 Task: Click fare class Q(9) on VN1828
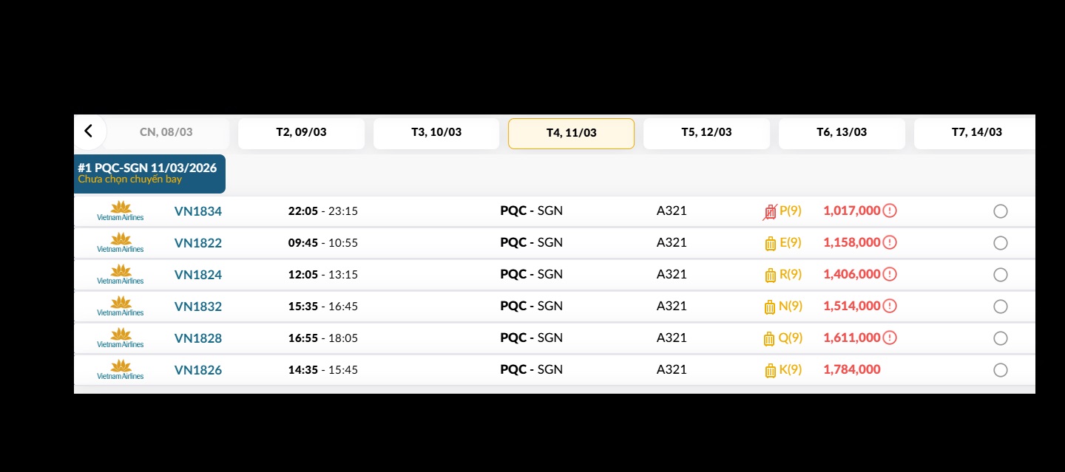pyautogui.click(x=791, y=338)
